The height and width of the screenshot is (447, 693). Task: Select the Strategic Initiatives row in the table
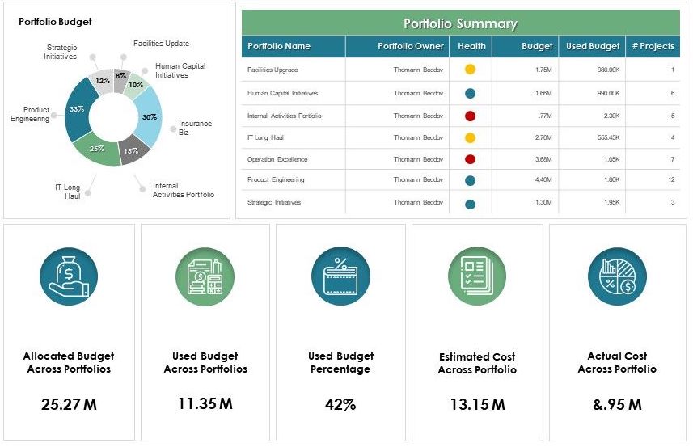point(274,202)
